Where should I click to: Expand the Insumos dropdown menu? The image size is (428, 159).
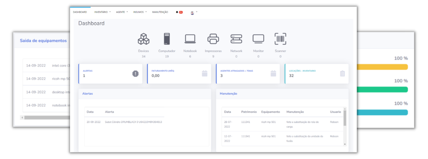[140, 12]
